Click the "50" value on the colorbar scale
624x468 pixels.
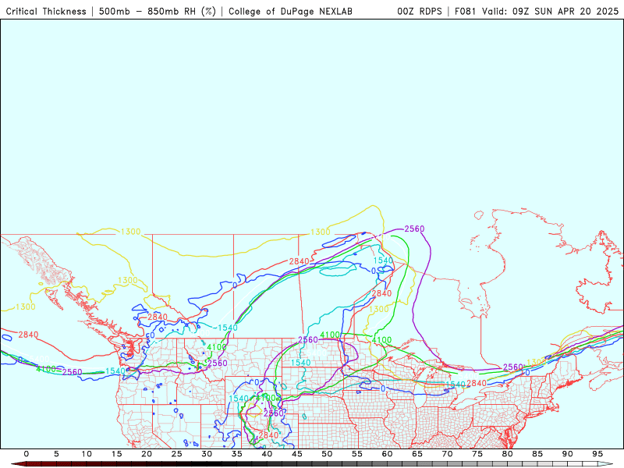click(x=327, y=454)
